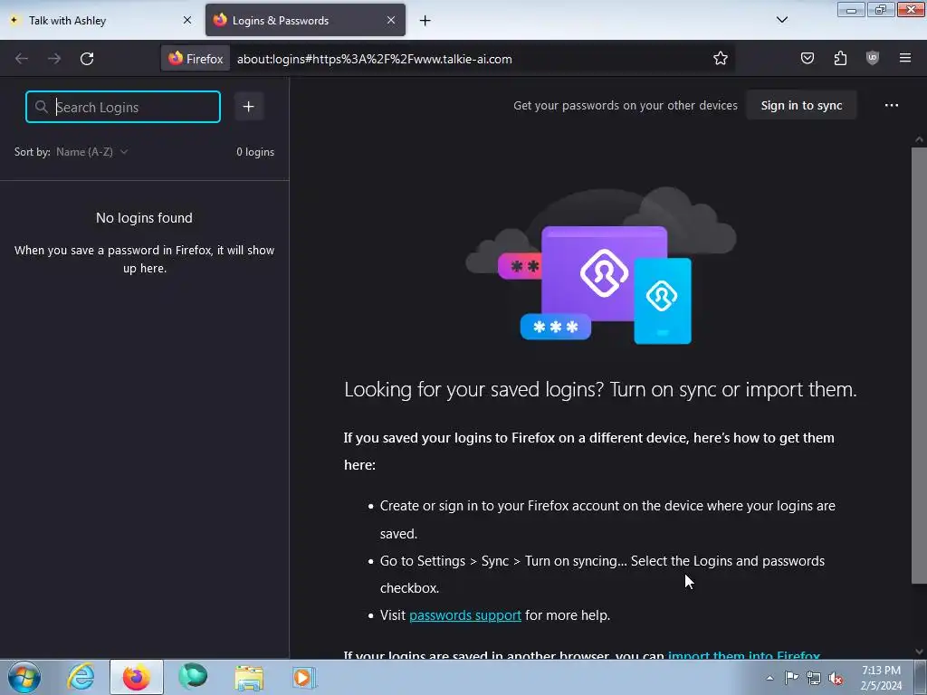The height and width of the screenshot is (695, 927).
Task: Click the Action Center flag tray icon
Action: 791,678
